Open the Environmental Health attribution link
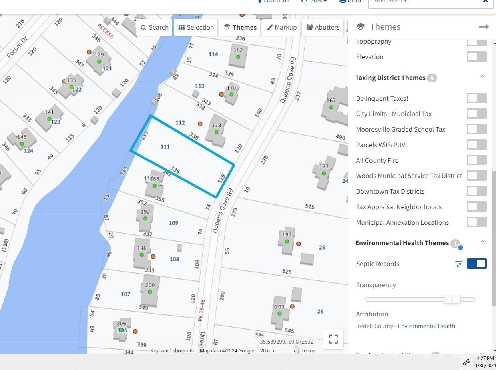Screen dimensions: 496x370 [x=426, y=326]
